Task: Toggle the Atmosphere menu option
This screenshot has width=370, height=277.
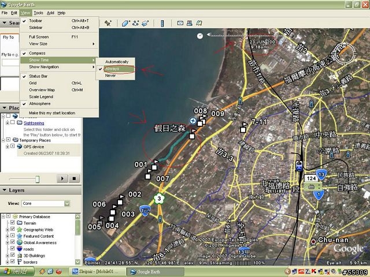Action: click(59, 104)
